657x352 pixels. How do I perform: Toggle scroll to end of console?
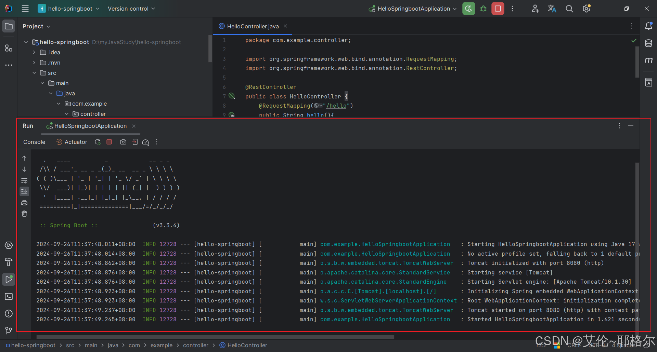(24, 191)
